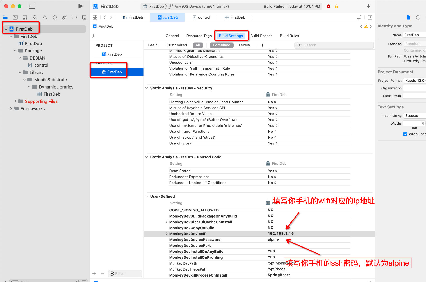Screen dimensions: 426x282
Task: Remove target with minus button
Action: click(102, 273)
